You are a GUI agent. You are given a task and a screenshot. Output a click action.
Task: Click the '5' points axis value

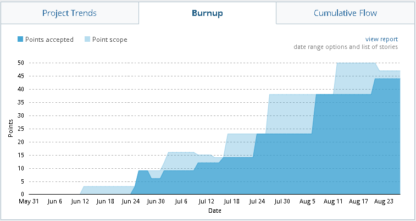click(23, 181)
